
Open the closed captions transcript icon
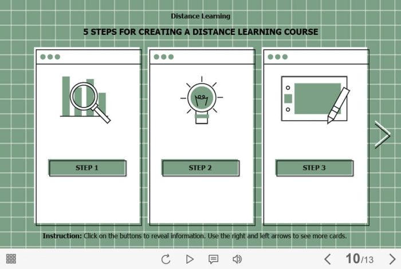[213, 259]
